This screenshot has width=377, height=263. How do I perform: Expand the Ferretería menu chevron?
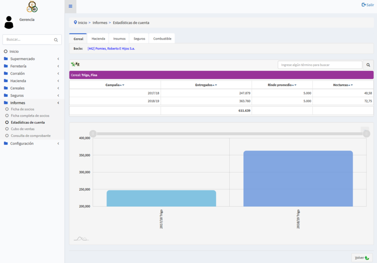pyautogui.click(x=58, y=67)
